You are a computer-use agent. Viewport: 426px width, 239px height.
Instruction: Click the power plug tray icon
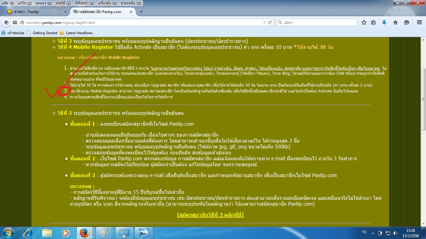380,233
